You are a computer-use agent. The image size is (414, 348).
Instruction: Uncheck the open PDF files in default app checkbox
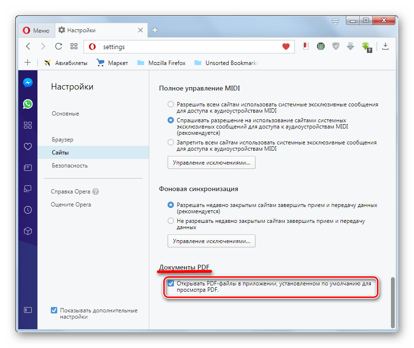tap(170, 284)
